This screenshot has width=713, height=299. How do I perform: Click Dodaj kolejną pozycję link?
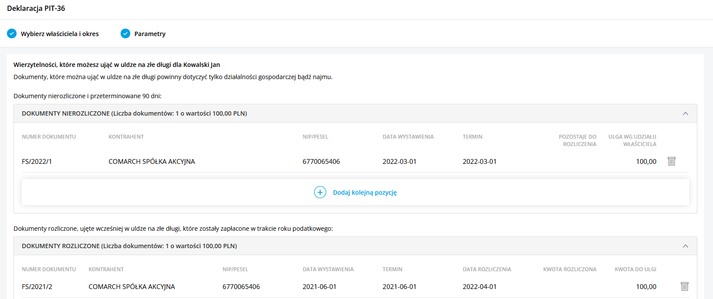click(365, 193)
